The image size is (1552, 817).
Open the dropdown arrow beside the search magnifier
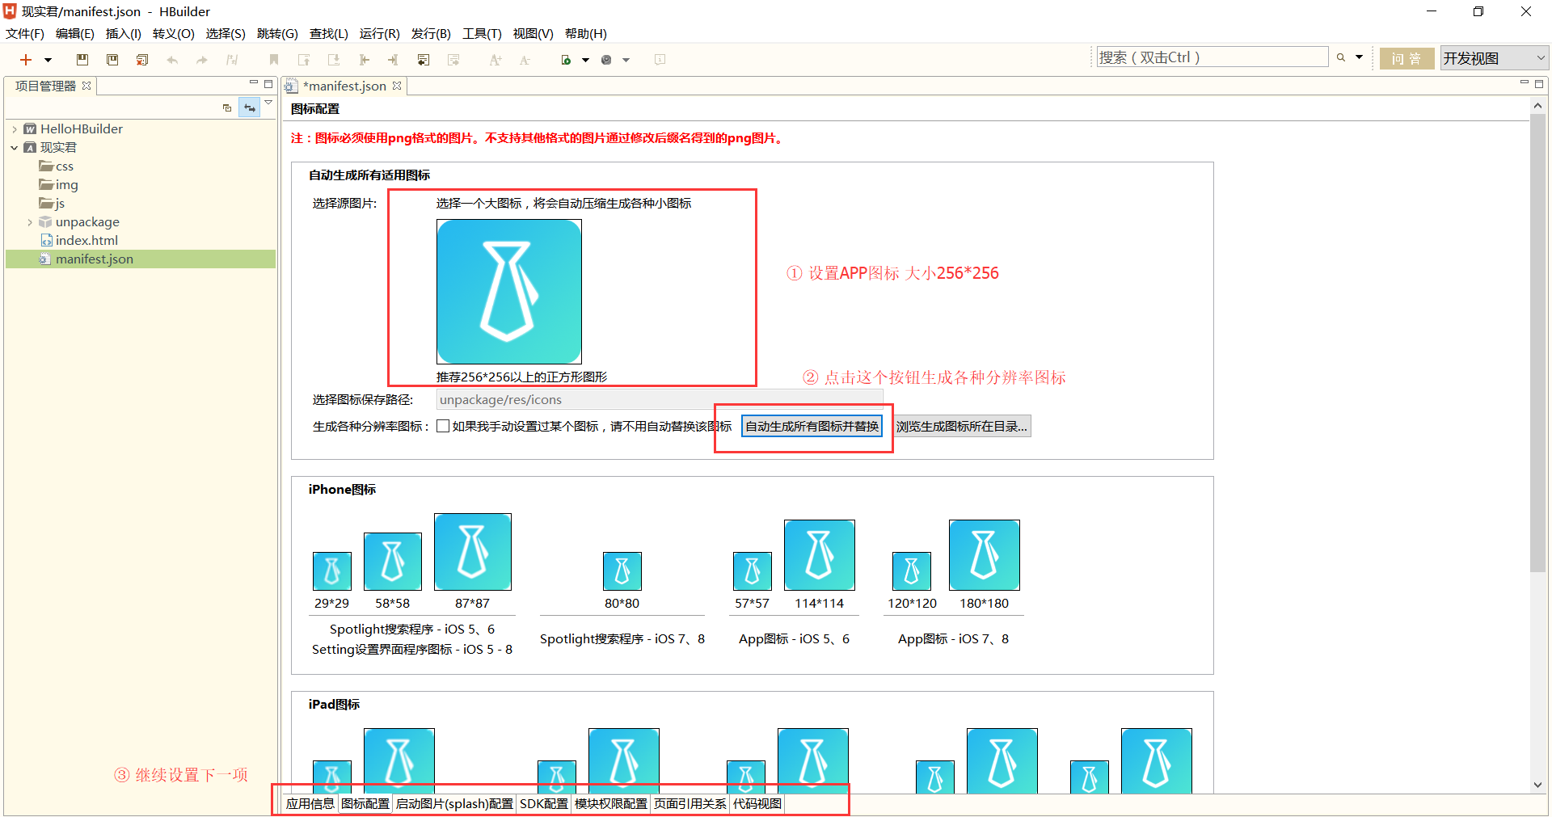coord(1359,57)
